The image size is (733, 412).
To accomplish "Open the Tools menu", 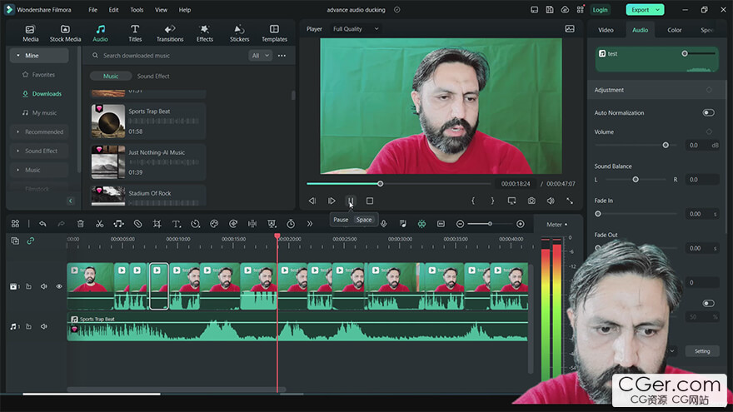I will click(x=137, y=10).
